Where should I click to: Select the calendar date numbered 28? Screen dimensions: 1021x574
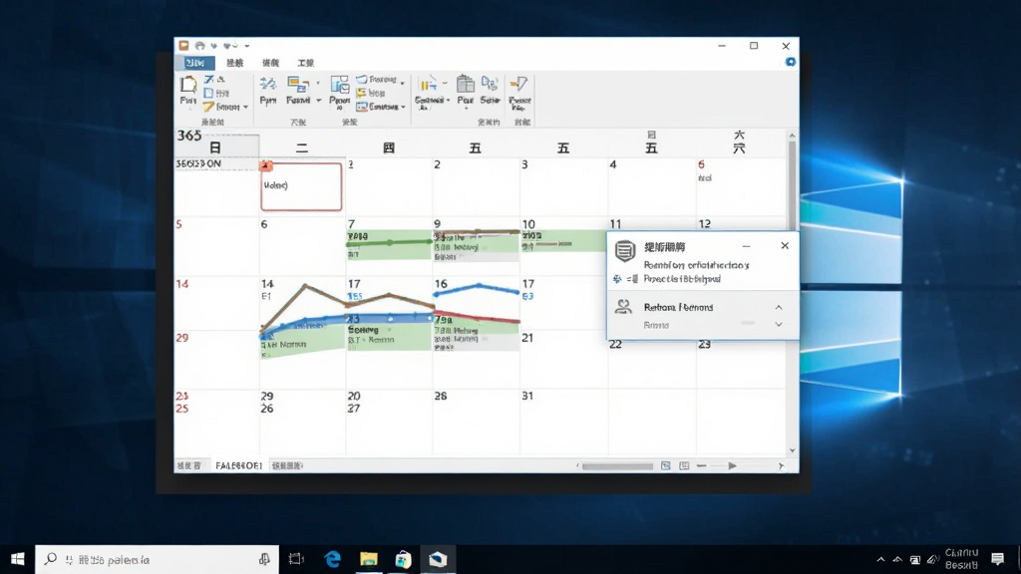(x=441, y=396)
